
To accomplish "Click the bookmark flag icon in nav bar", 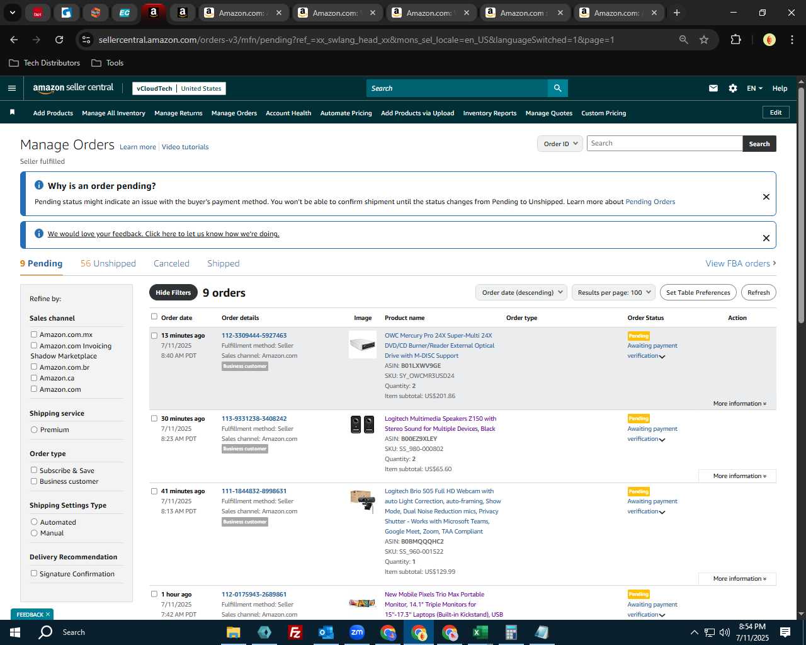I will click(x=12, y=112).
